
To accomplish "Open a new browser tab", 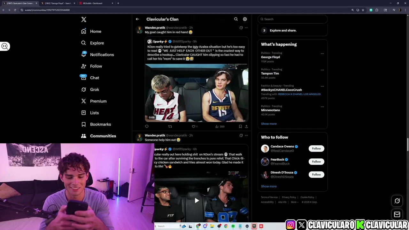I will [118, 3].
